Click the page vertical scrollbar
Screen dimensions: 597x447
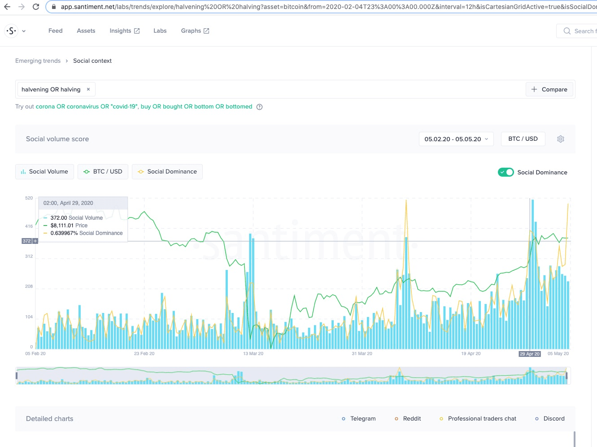point(575,438)
